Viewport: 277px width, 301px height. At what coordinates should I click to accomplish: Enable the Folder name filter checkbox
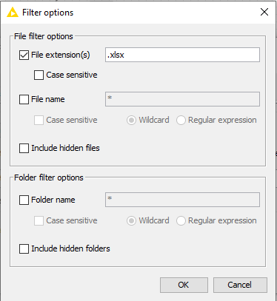click(24, 200)
